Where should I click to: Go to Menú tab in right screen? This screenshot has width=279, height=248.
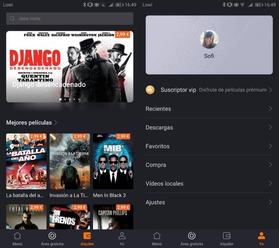click(x=157, y=239)
